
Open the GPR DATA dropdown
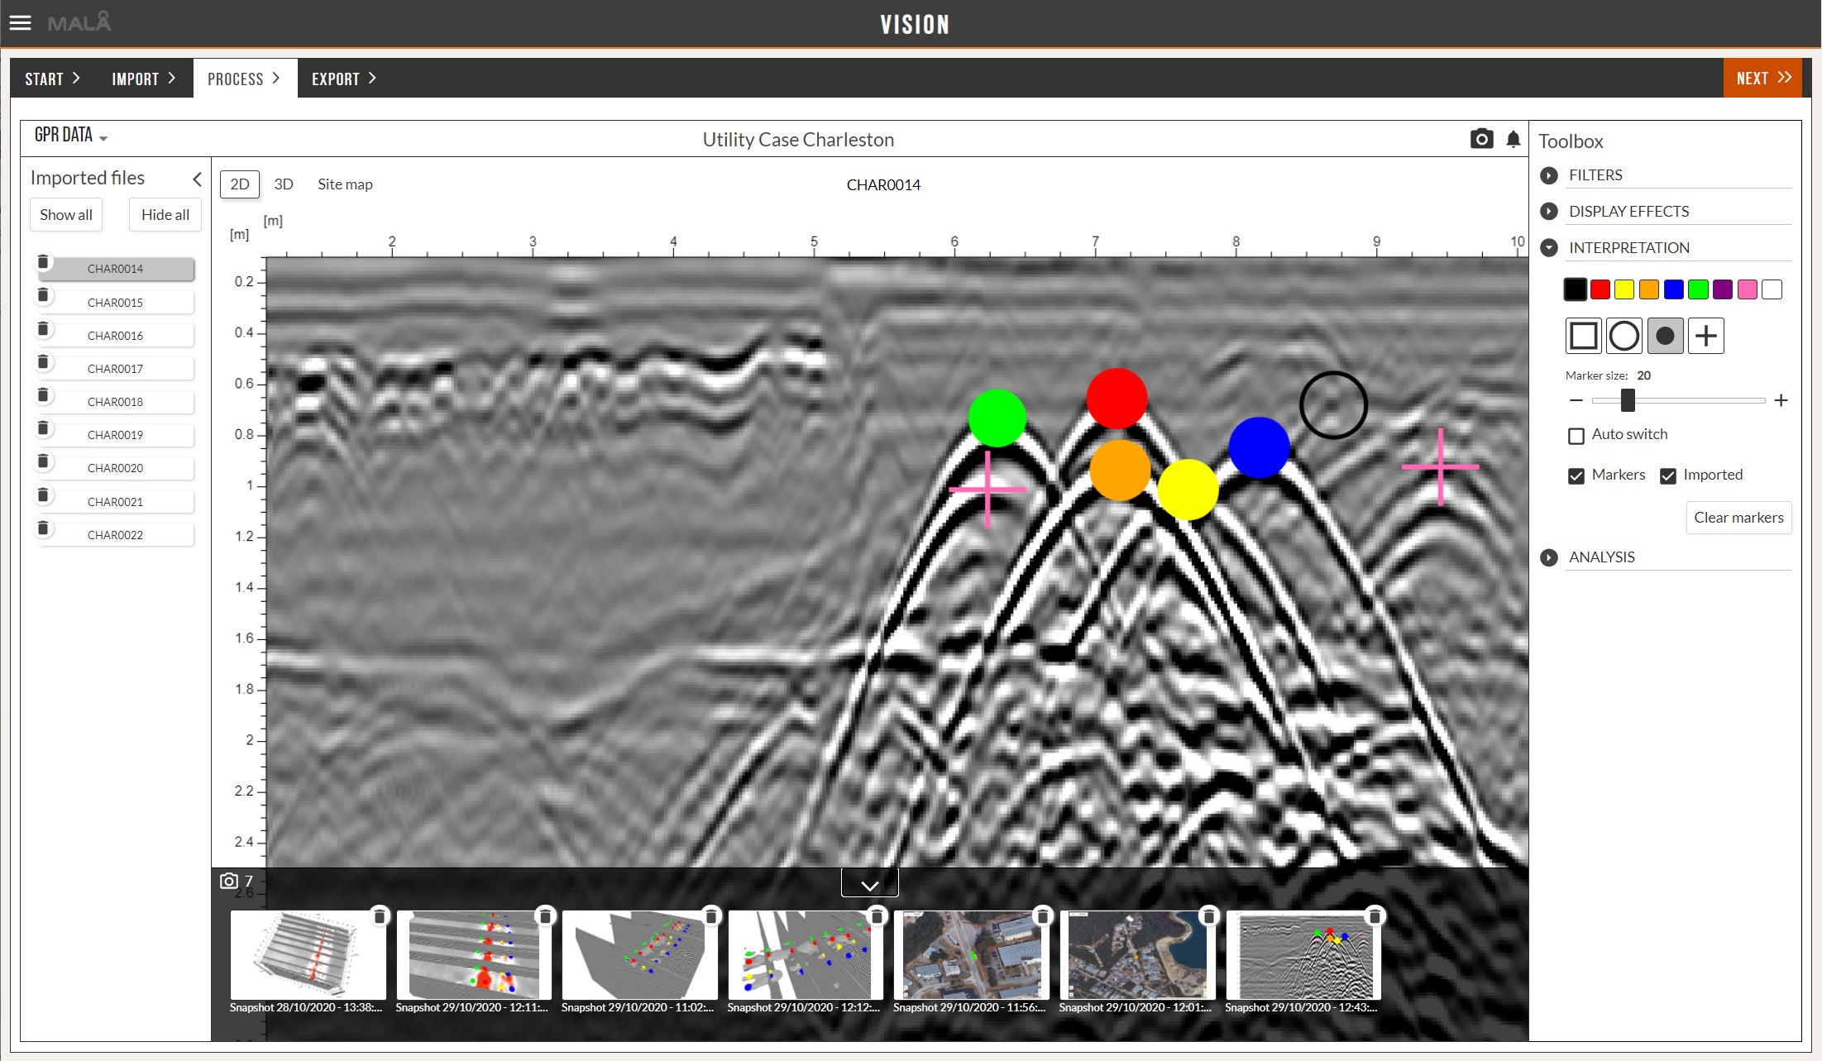71,136
